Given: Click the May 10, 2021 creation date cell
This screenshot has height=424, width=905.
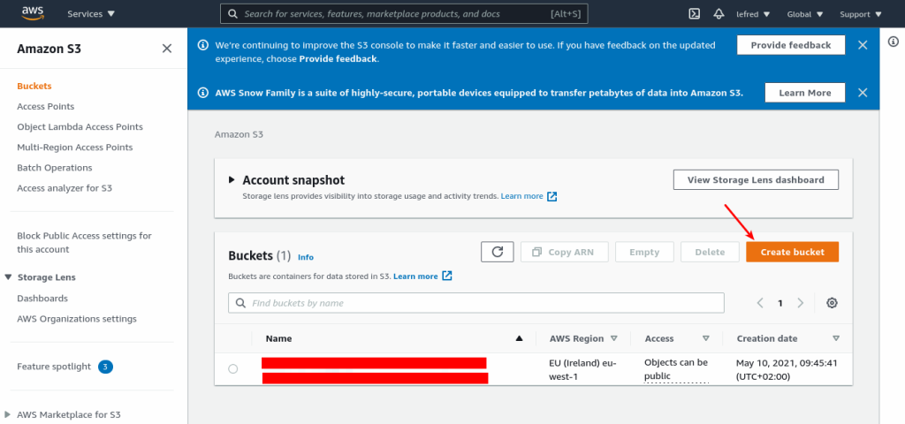Looking at the screenshot, I should tap(787, 370).
